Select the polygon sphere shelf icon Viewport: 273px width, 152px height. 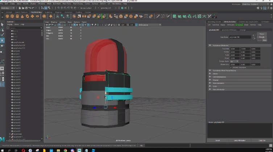(8, 16)
